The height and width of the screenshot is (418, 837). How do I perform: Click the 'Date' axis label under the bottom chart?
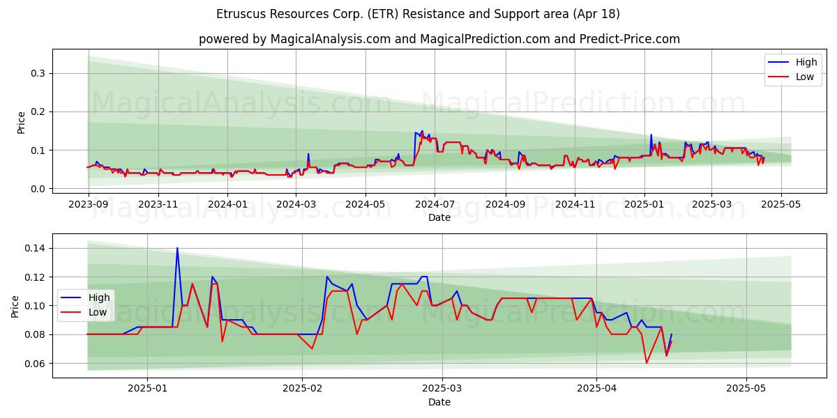click(439, 402)
